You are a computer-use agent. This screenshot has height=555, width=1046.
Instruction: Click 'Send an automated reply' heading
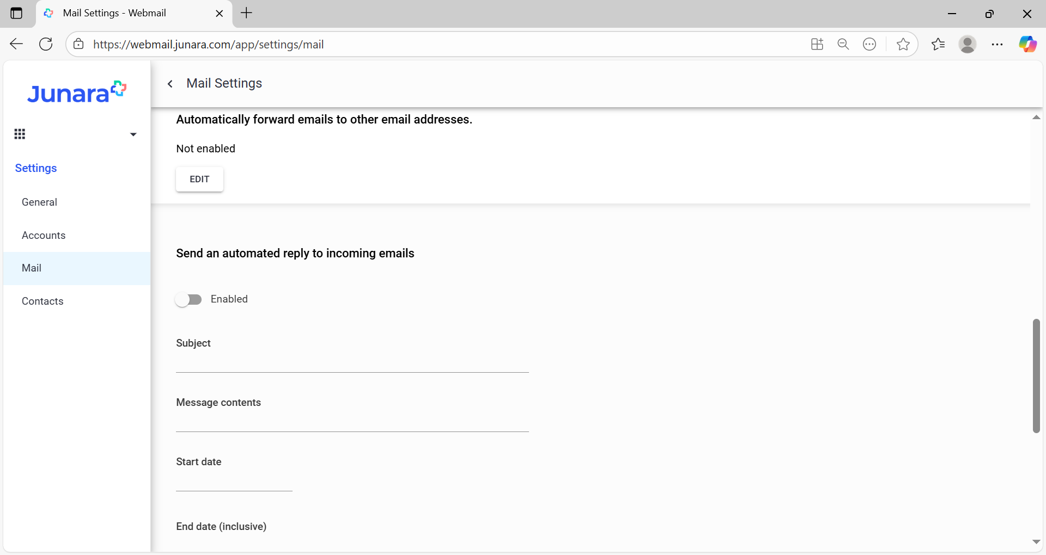(295, 253)
